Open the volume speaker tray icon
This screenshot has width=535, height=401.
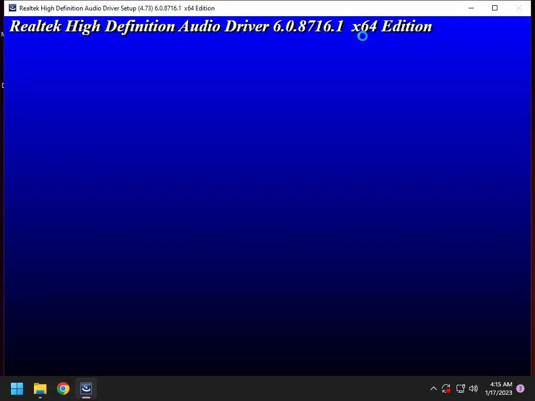pyautogui.click(x=473, y=388)
